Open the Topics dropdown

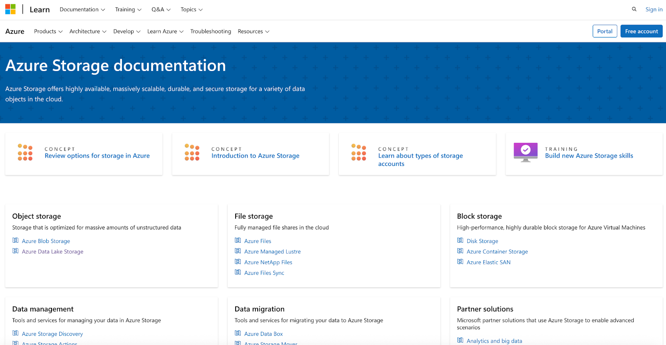tap(191, 9)
